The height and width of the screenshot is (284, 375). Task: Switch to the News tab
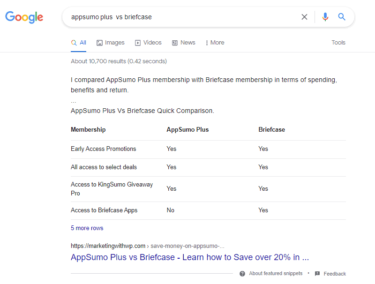[184, 43]
